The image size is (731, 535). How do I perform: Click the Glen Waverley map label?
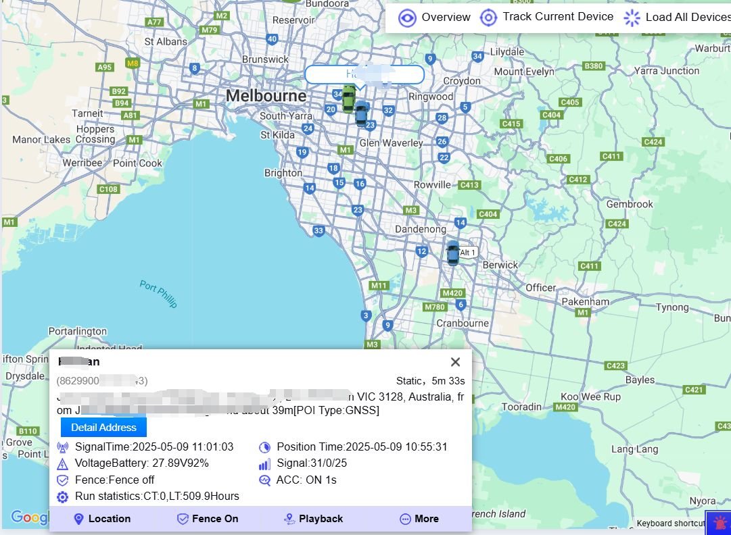pos(391,143)
